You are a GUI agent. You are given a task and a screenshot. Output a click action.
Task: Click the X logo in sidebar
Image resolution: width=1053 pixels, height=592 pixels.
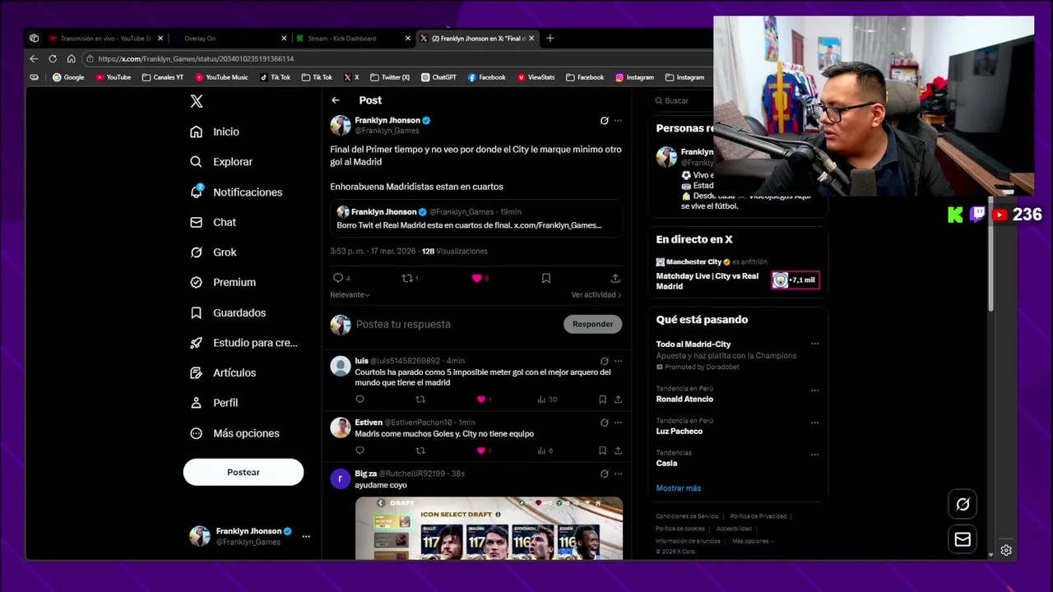[x=196, y=101]
